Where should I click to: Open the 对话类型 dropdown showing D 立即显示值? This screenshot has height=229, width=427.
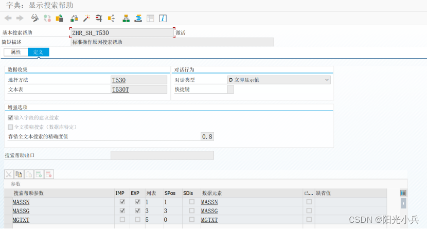(279, 80)
